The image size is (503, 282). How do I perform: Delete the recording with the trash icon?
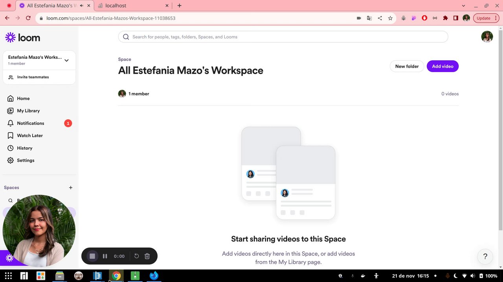pos(147,256)
